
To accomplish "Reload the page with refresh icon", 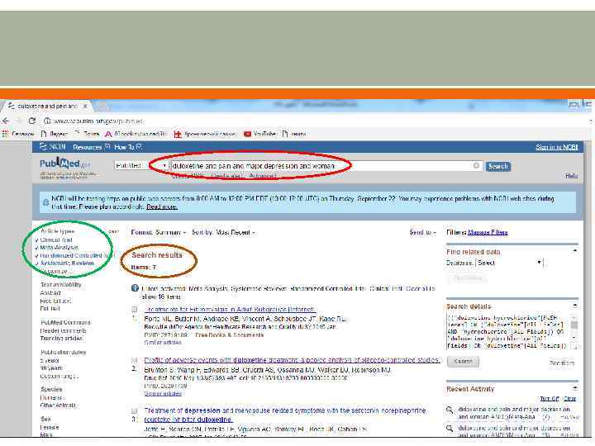I will (x=32, y=121).
